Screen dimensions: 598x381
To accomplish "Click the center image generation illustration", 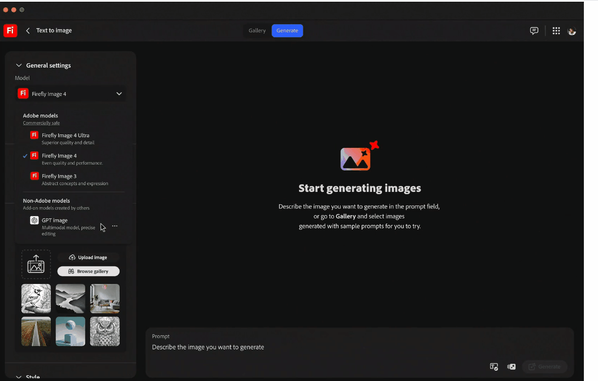I will [359, 155].
